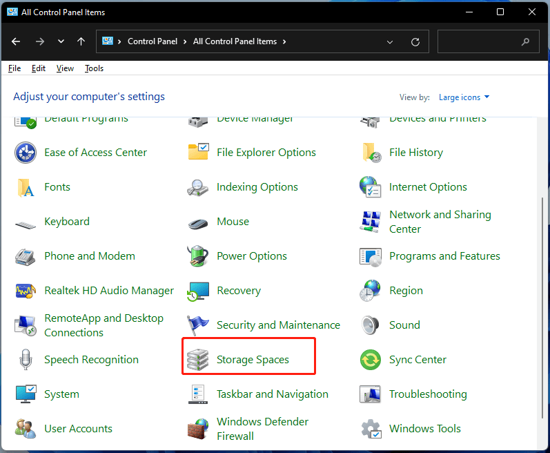Open the Sync Center green icon
Image resolution: width=550 pixels, height=453 pixels.
[x=371, y=360]
